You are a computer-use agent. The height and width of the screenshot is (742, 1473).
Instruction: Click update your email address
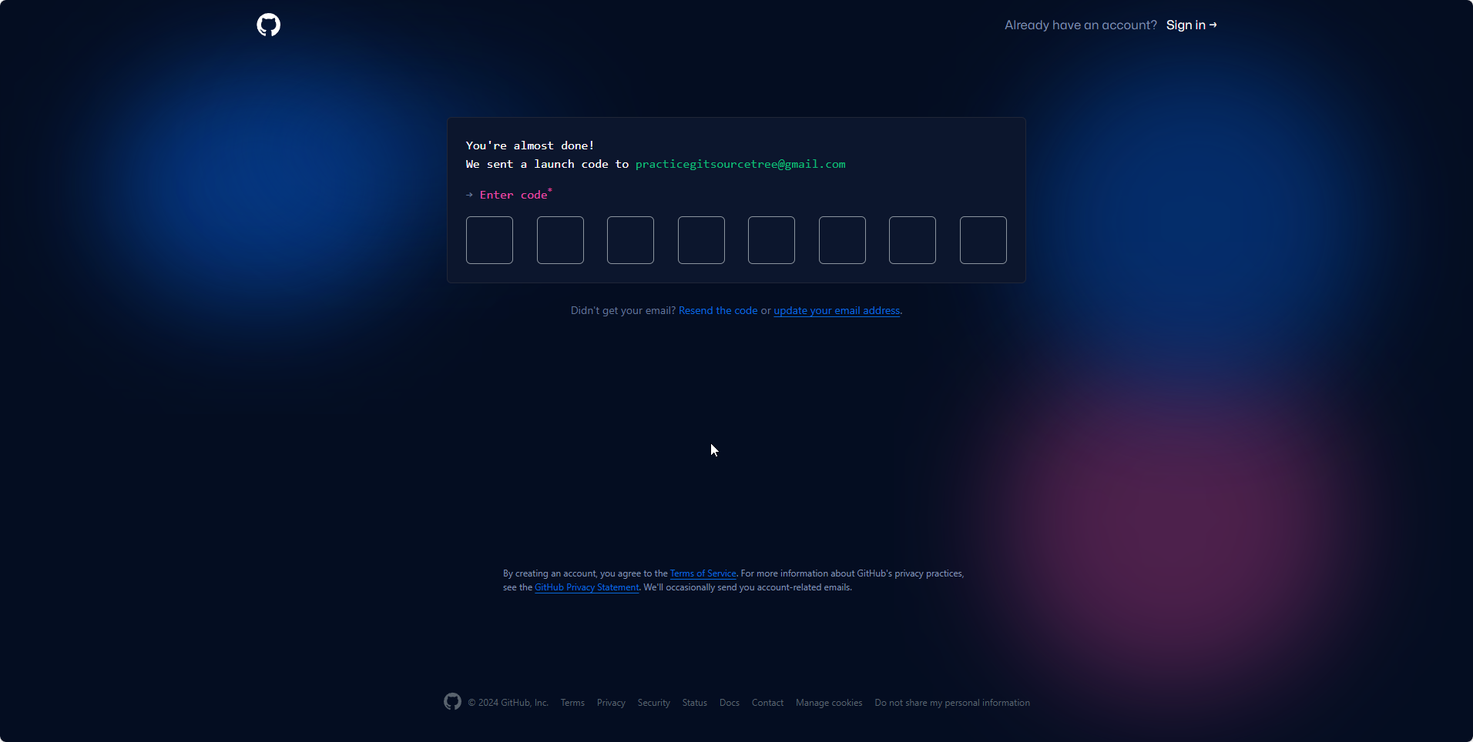836,310
